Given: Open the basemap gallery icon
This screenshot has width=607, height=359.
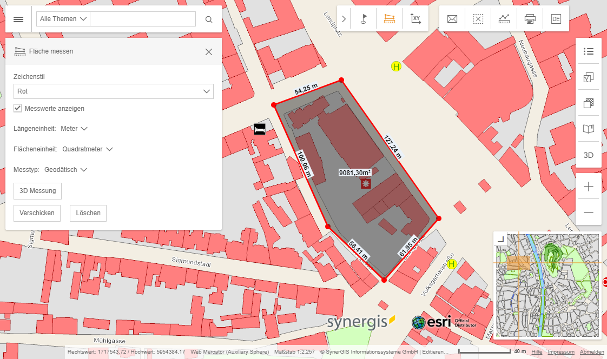Looking at the screenshot, I should coord(588,103).
